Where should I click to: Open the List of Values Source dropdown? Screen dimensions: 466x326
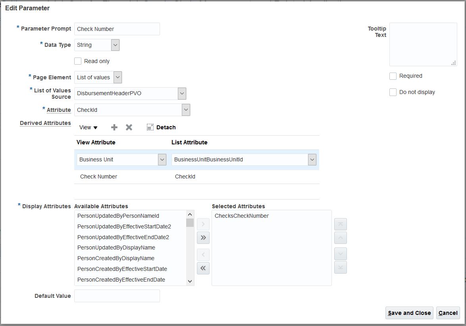point(182,93)
